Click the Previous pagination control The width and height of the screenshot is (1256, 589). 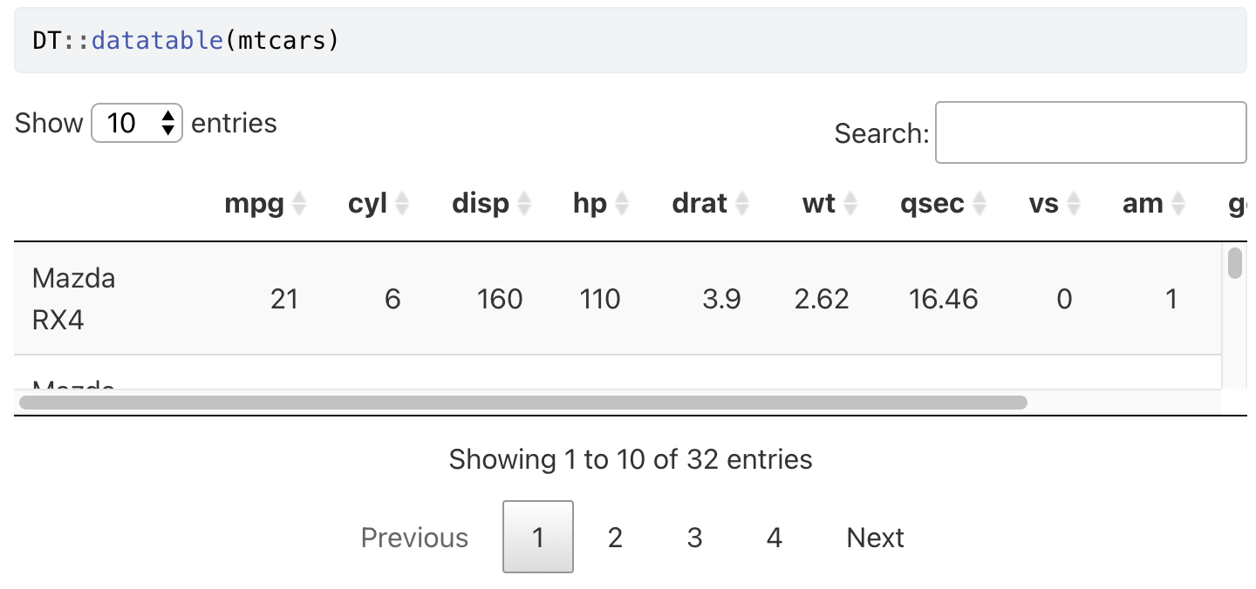(414, 538)
